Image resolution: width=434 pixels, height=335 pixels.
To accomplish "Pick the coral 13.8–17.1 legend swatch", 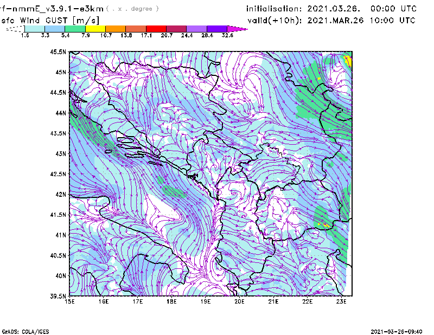I will pos(136,29).
